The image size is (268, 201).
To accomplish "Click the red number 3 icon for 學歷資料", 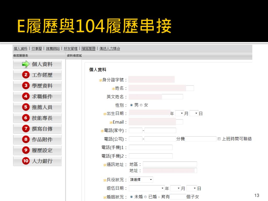I will 26,86.
